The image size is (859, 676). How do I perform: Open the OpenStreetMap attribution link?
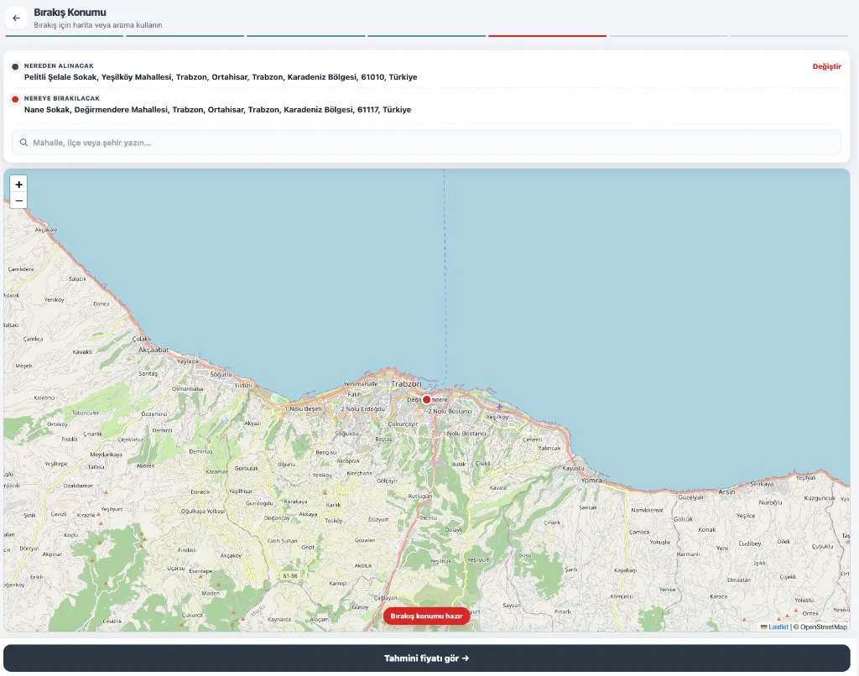pos(823,627)
